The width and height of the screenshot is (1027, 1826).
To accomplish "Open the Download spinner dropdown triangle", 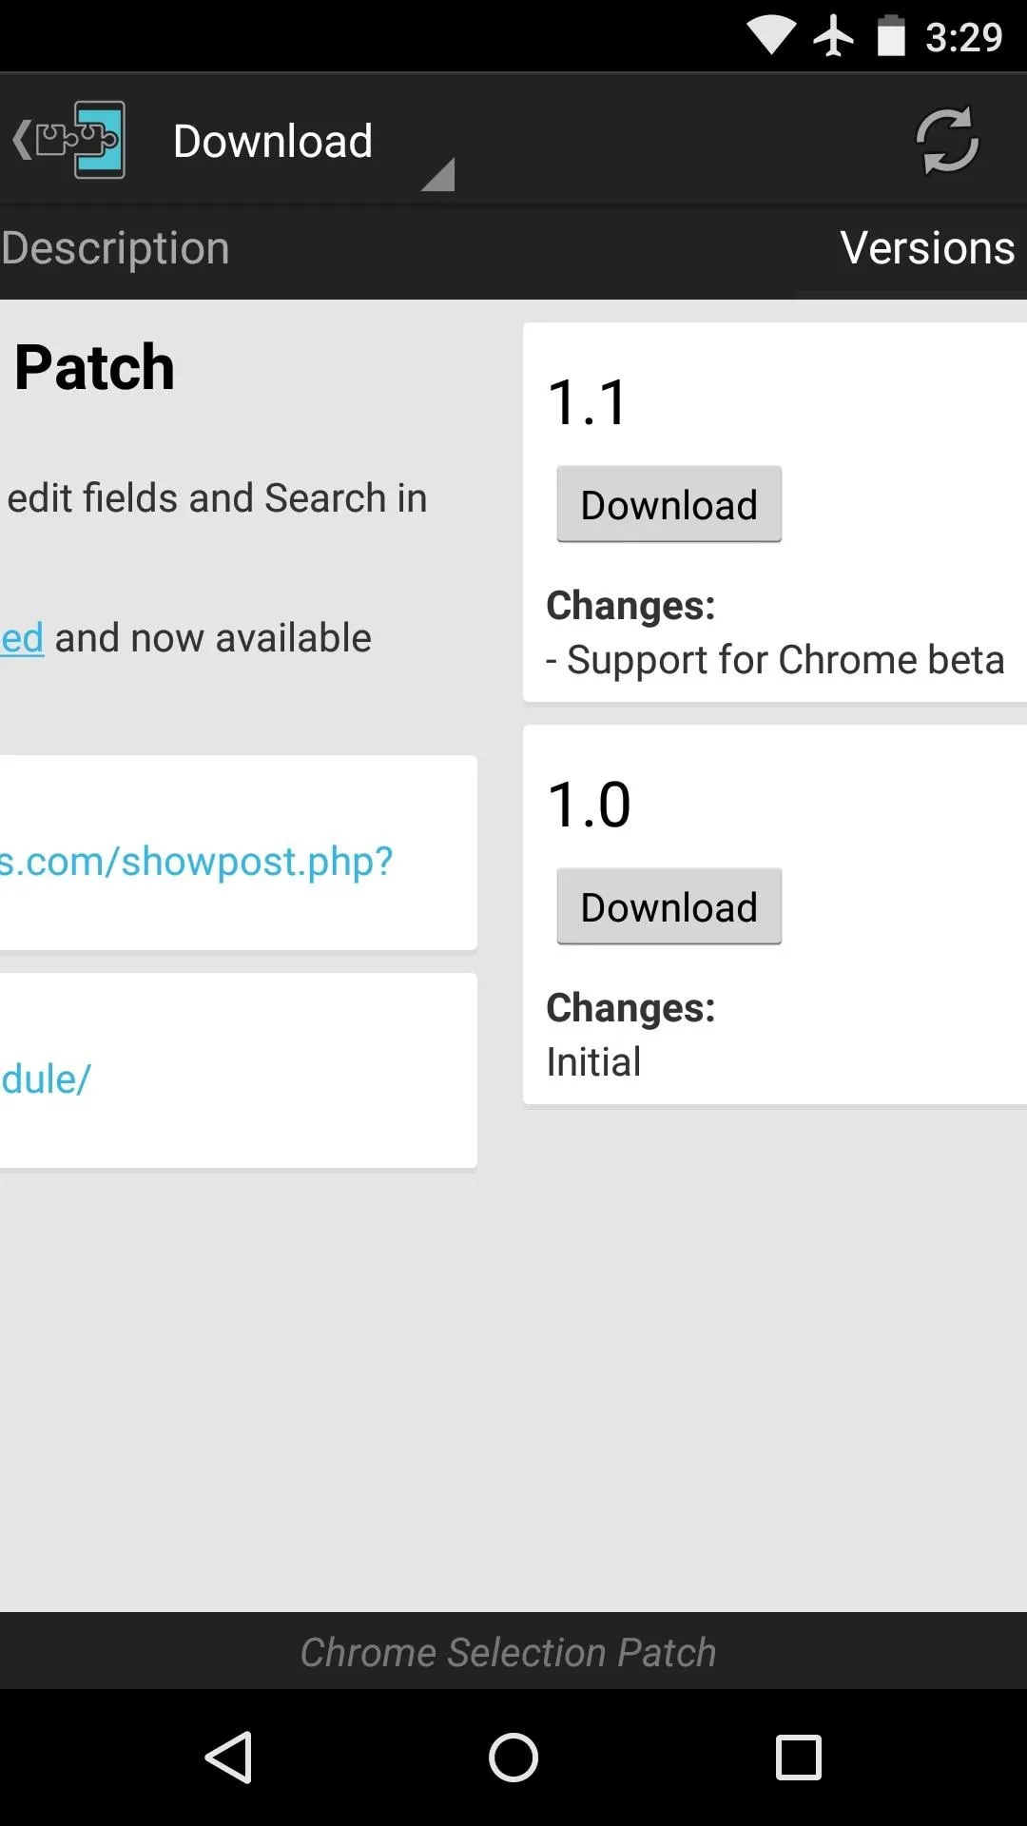I will point(437,174).
